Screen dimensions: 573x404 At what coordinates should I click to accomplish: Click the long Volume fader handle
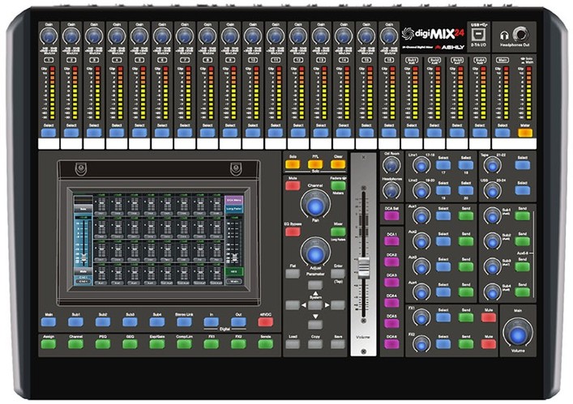[x=363, y=267]
